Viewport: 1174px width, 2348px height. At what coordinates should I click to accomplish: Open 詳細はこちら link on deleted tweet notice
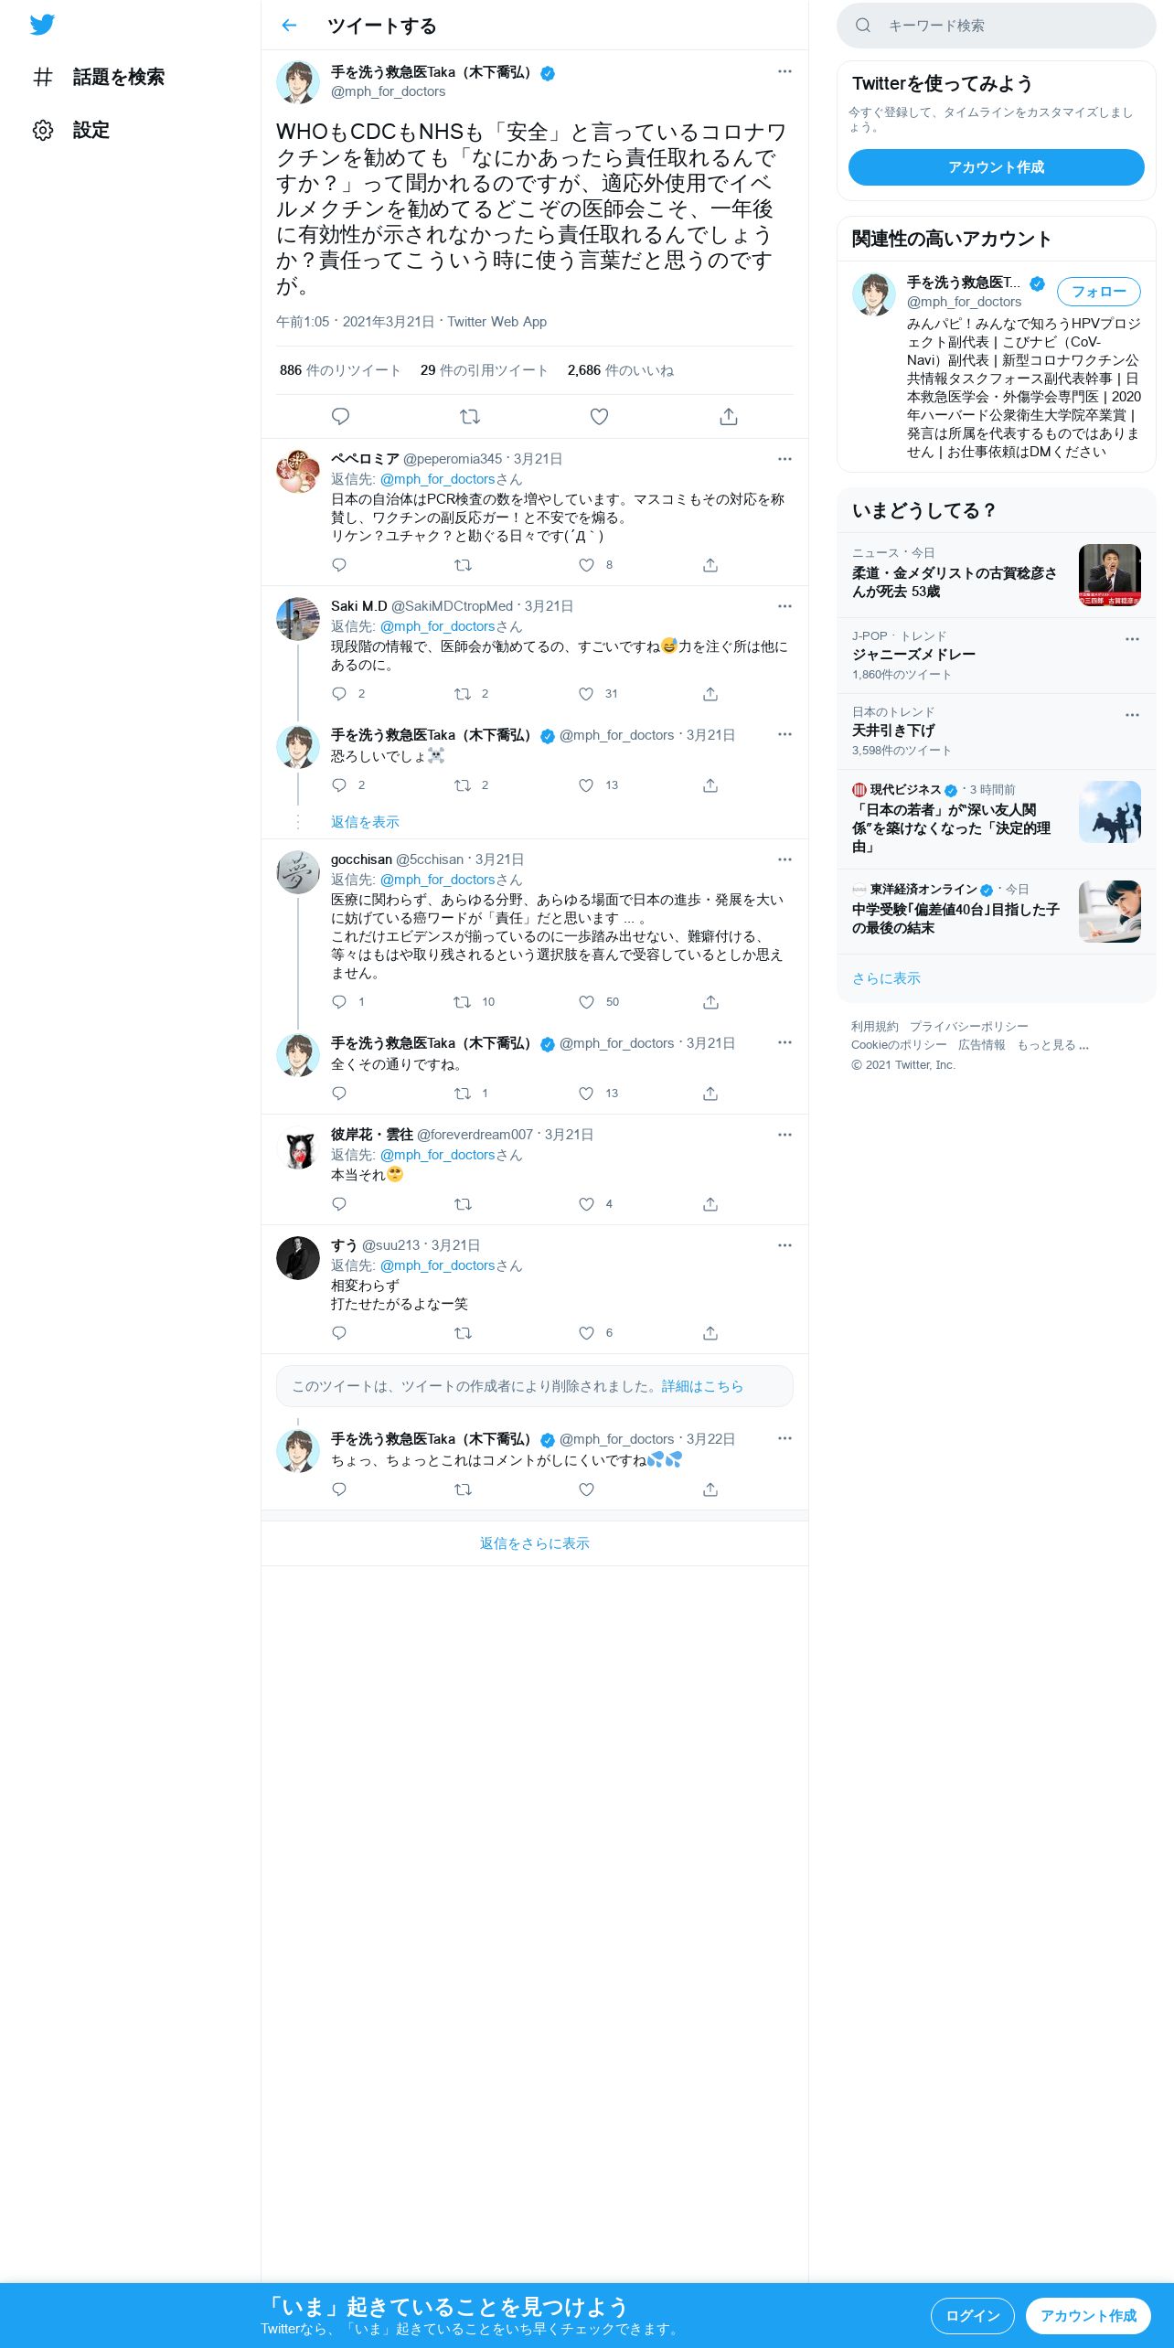click(x=702, y=1386)
